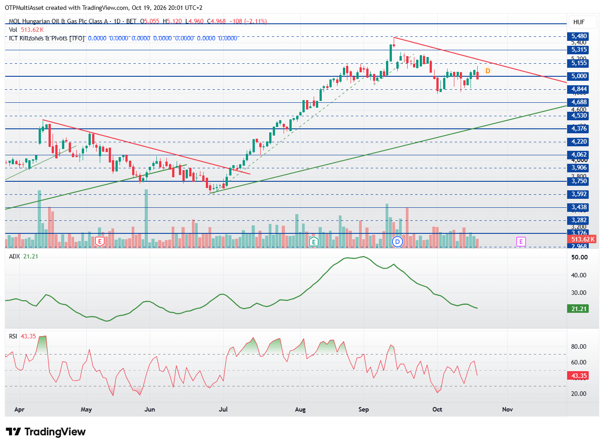
Task: Select the 4,688 price level label
Action: tap(579, 102)
